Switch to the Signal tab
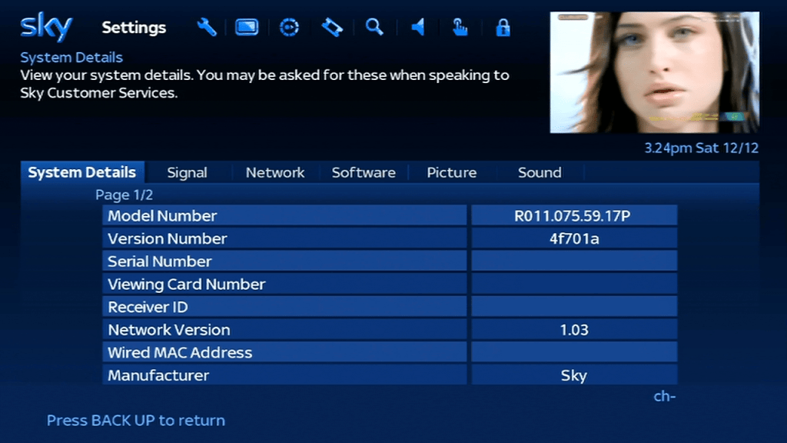This screenshot has width=787, height=443. click(x=187, y=172)
